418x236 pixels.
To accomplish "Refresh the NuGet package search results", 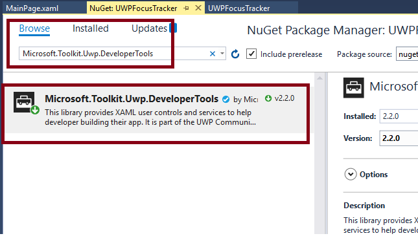I will pos(235,54).
